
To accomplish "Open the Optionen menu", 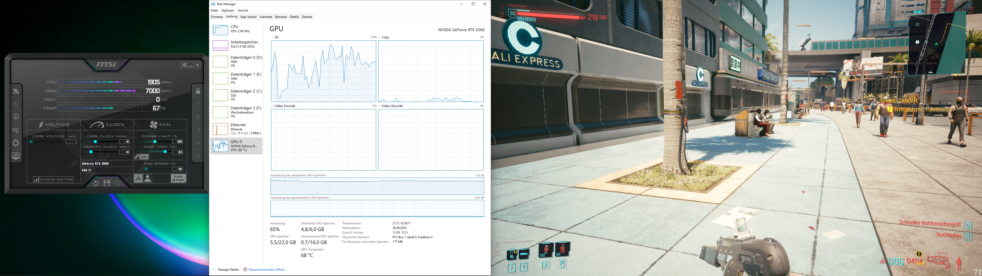I will click(x=228, y=10).
